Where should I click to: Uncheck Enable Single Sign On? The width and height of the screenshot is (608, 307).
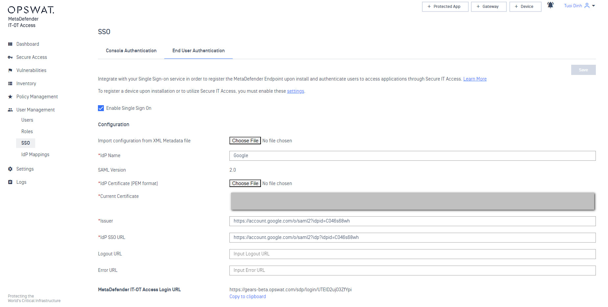101,108
